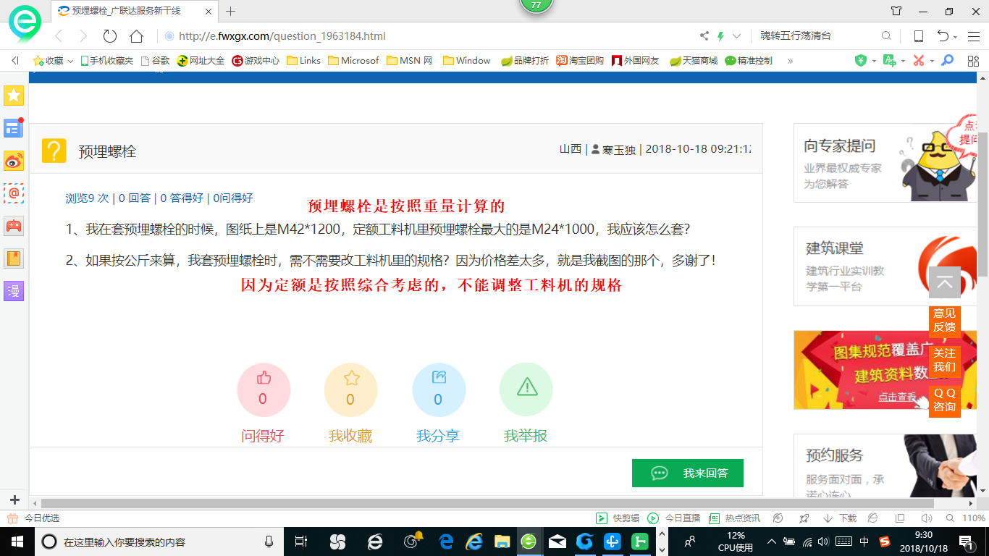Open 下载 downloads in status bar
The height and width of the screenshot is (556, 989).
click(x=839, y=518)
